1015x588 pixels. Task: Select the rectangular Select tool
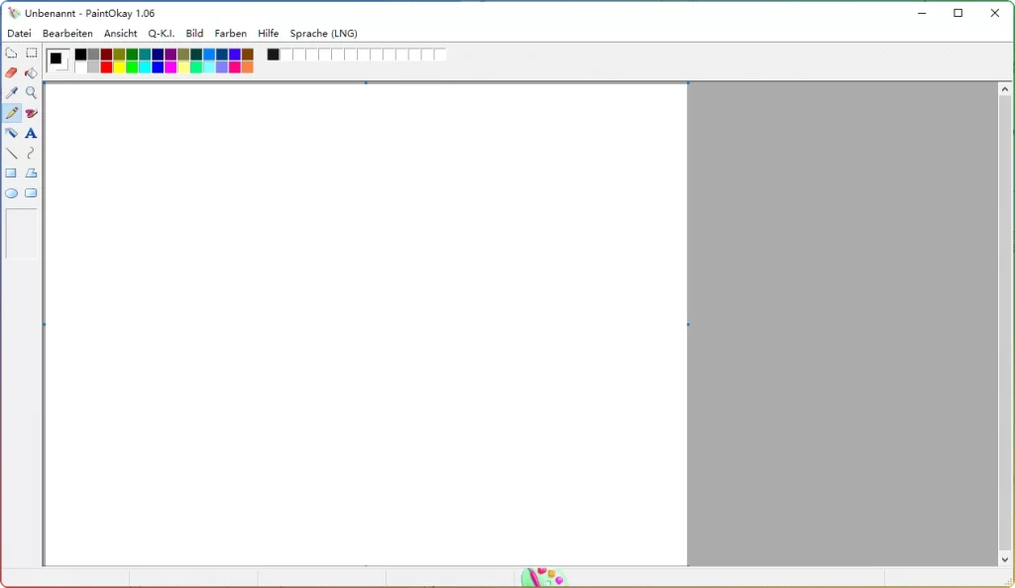(x=31, y=53)
